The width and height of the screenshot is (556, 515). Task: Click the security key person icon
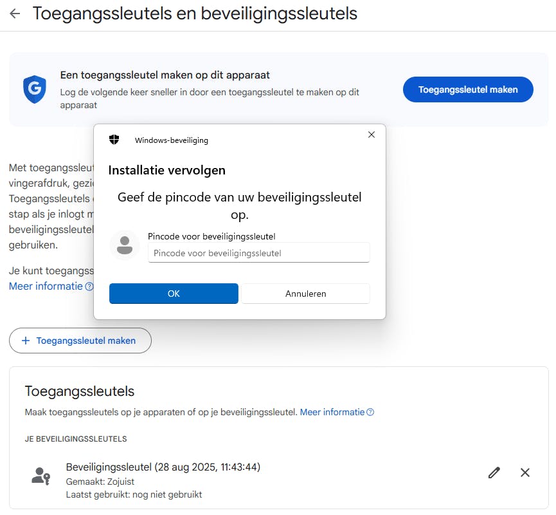coord(40,475)
